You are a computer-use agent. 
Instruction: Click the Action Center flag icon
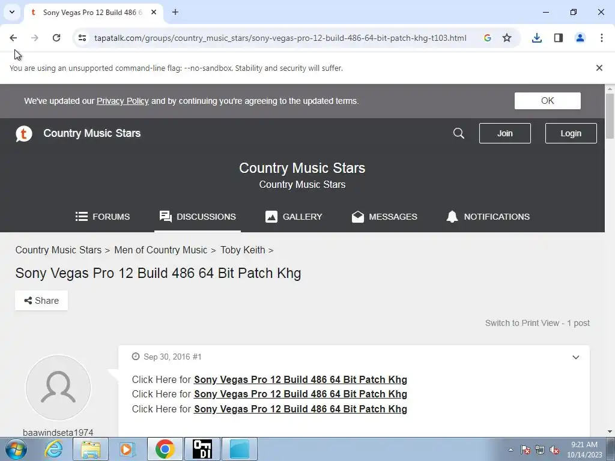(x=525, y=450)
